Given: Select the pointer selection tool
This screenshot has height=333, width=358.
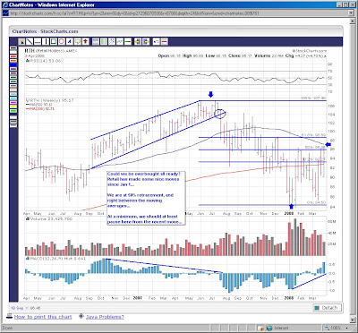Looking at the screenshot, I should click(x=21, y=42).
